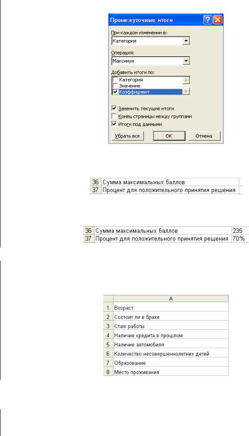Click the cell containing 70%

point(240,238)
